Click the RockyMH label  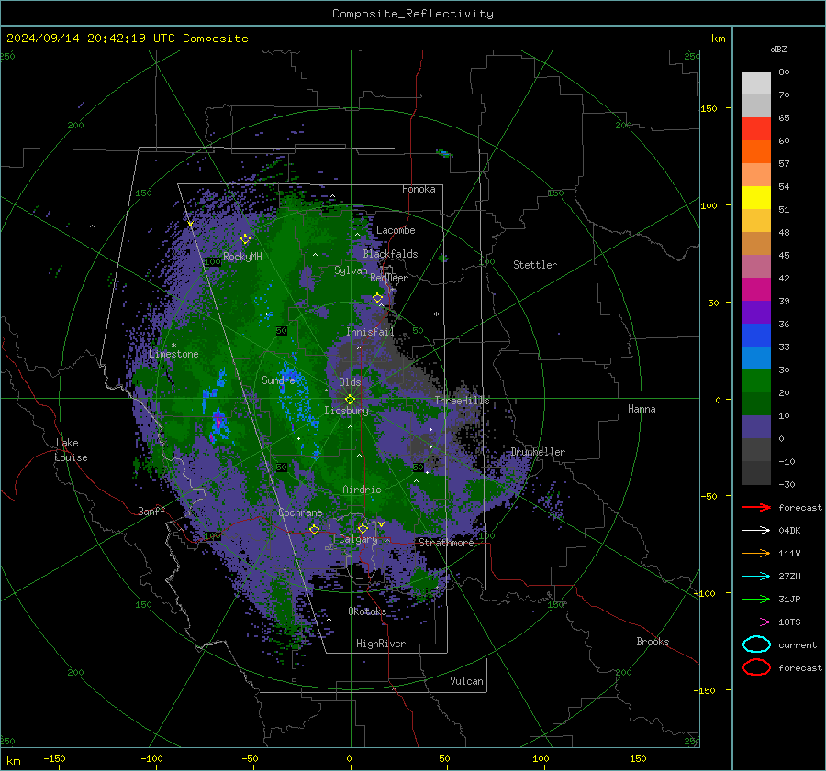(x=242, y=257)
